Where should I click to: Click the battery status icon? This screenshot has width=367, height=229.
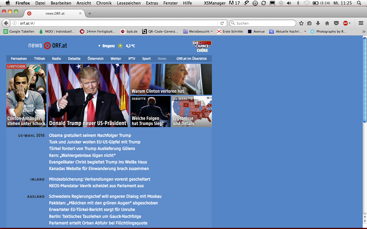[315, 3]
